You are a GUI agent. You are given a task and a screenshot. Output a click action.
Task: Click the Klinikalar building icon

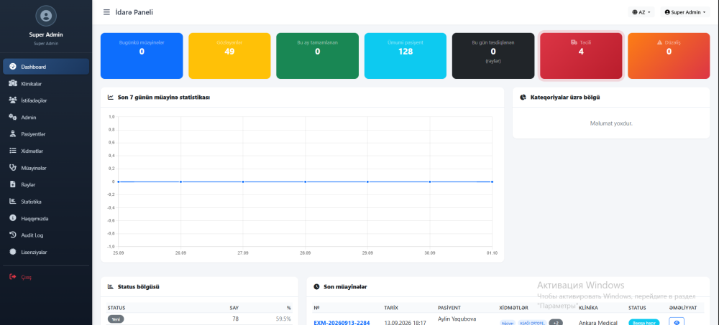click(13, 83)
